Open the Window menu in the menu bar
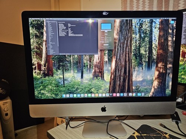This screenshot has height=139, width=186. point(47,19)
